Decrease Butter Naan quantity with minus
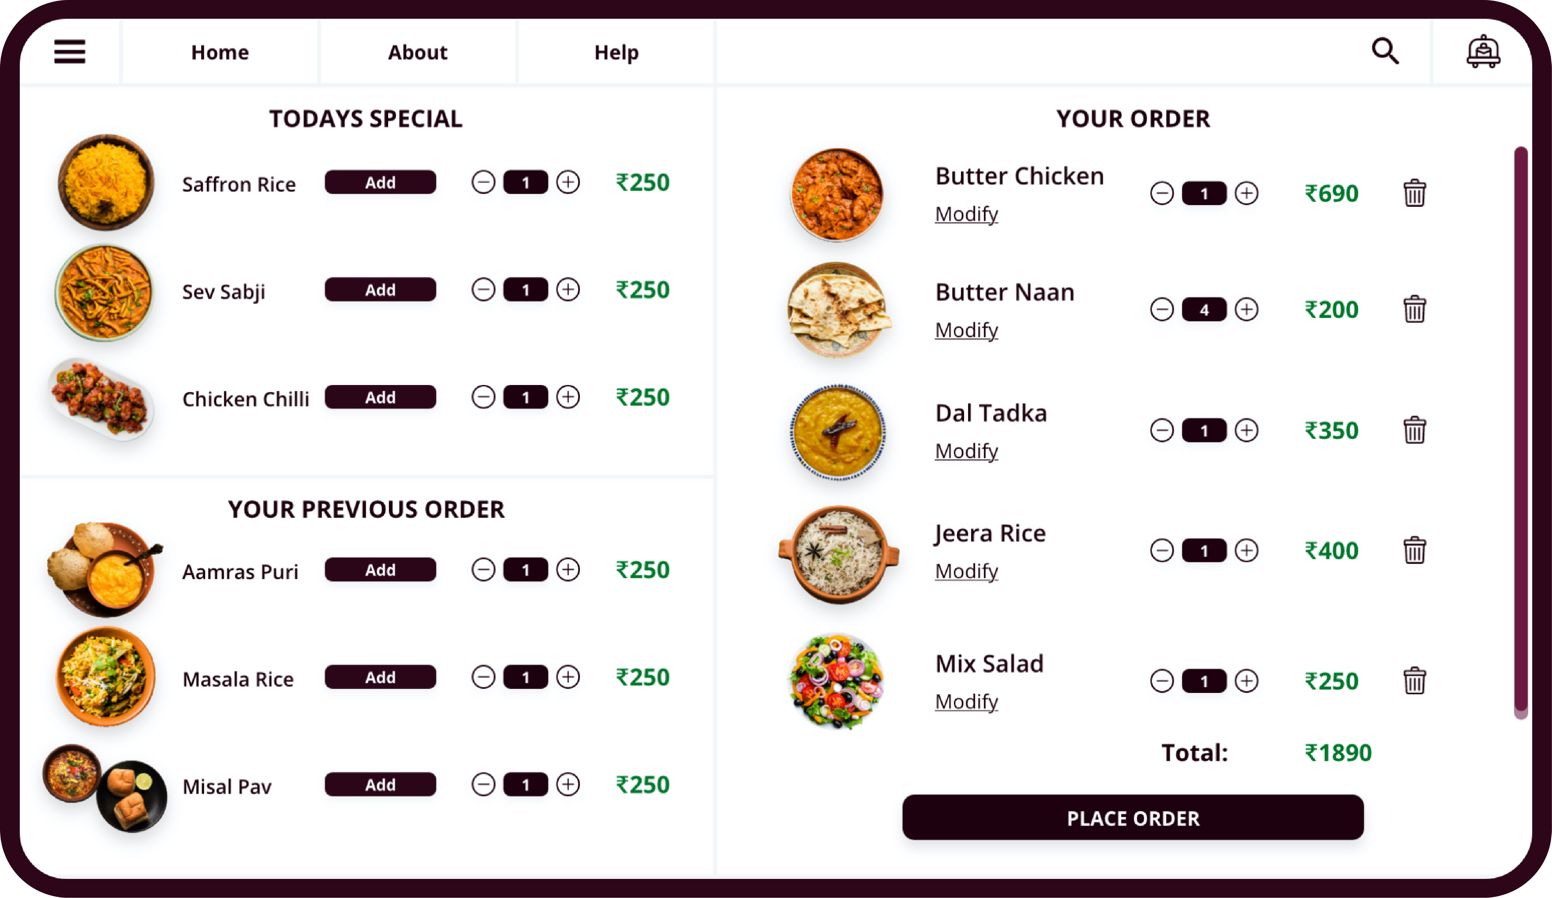The width and height of the screenshot is (1552, 898). click(x=1161, y=309)
